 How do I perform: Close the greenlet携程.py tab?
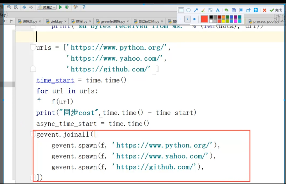128,21
